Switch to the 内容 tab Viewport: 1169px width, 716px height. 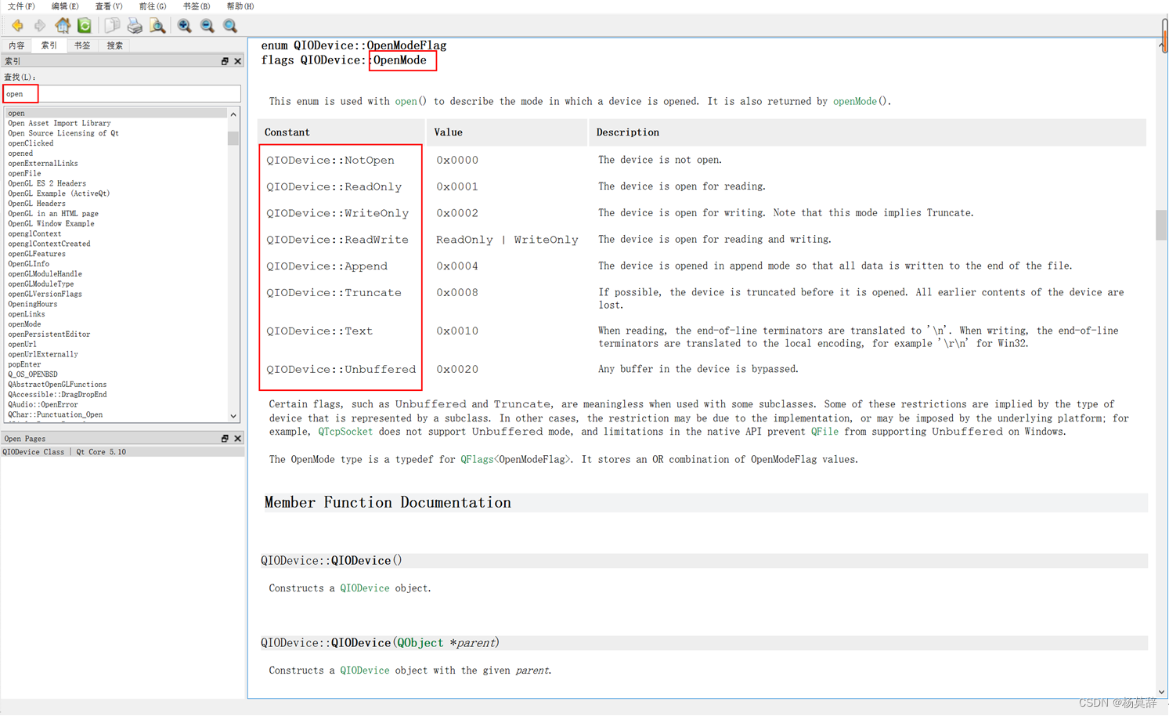(x=16, y=45)
